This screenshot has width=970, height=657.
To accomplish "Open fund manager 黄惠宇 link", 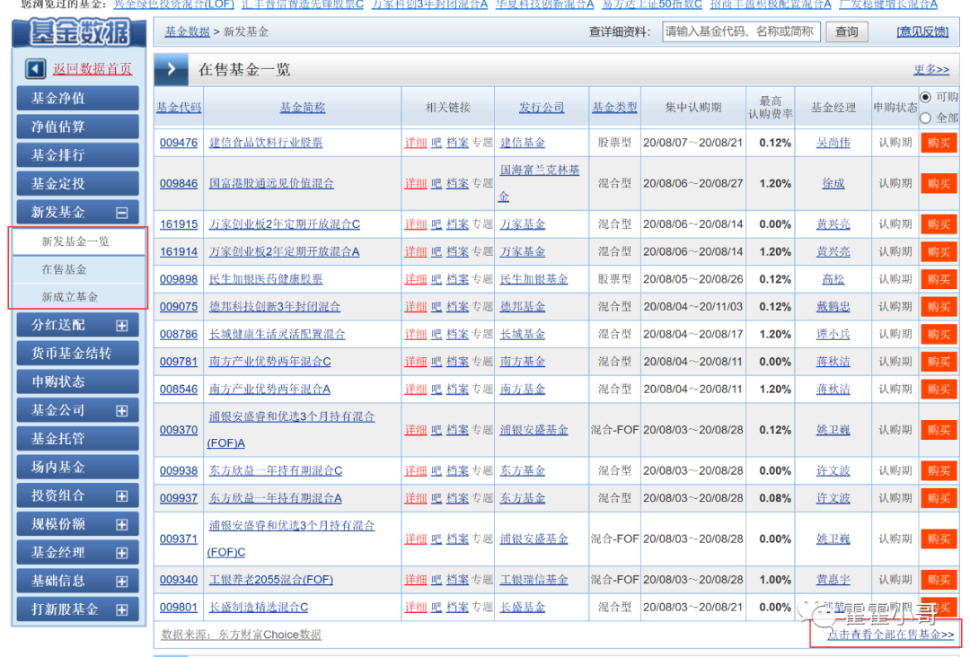I will 833,580.
